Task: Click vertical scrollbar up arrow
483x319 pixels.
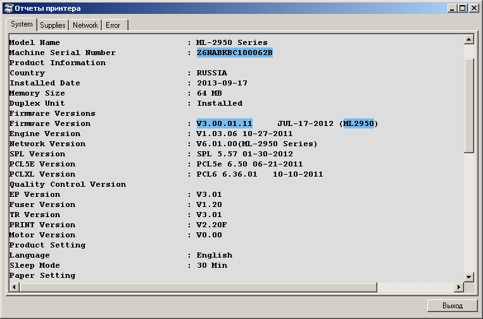Action: (469, 39)
